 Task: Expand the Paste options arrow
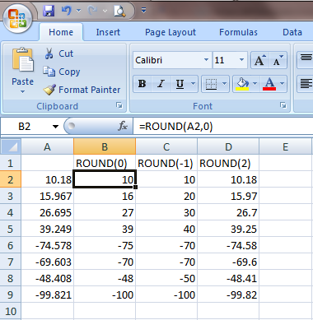click(x=22, y=91)
